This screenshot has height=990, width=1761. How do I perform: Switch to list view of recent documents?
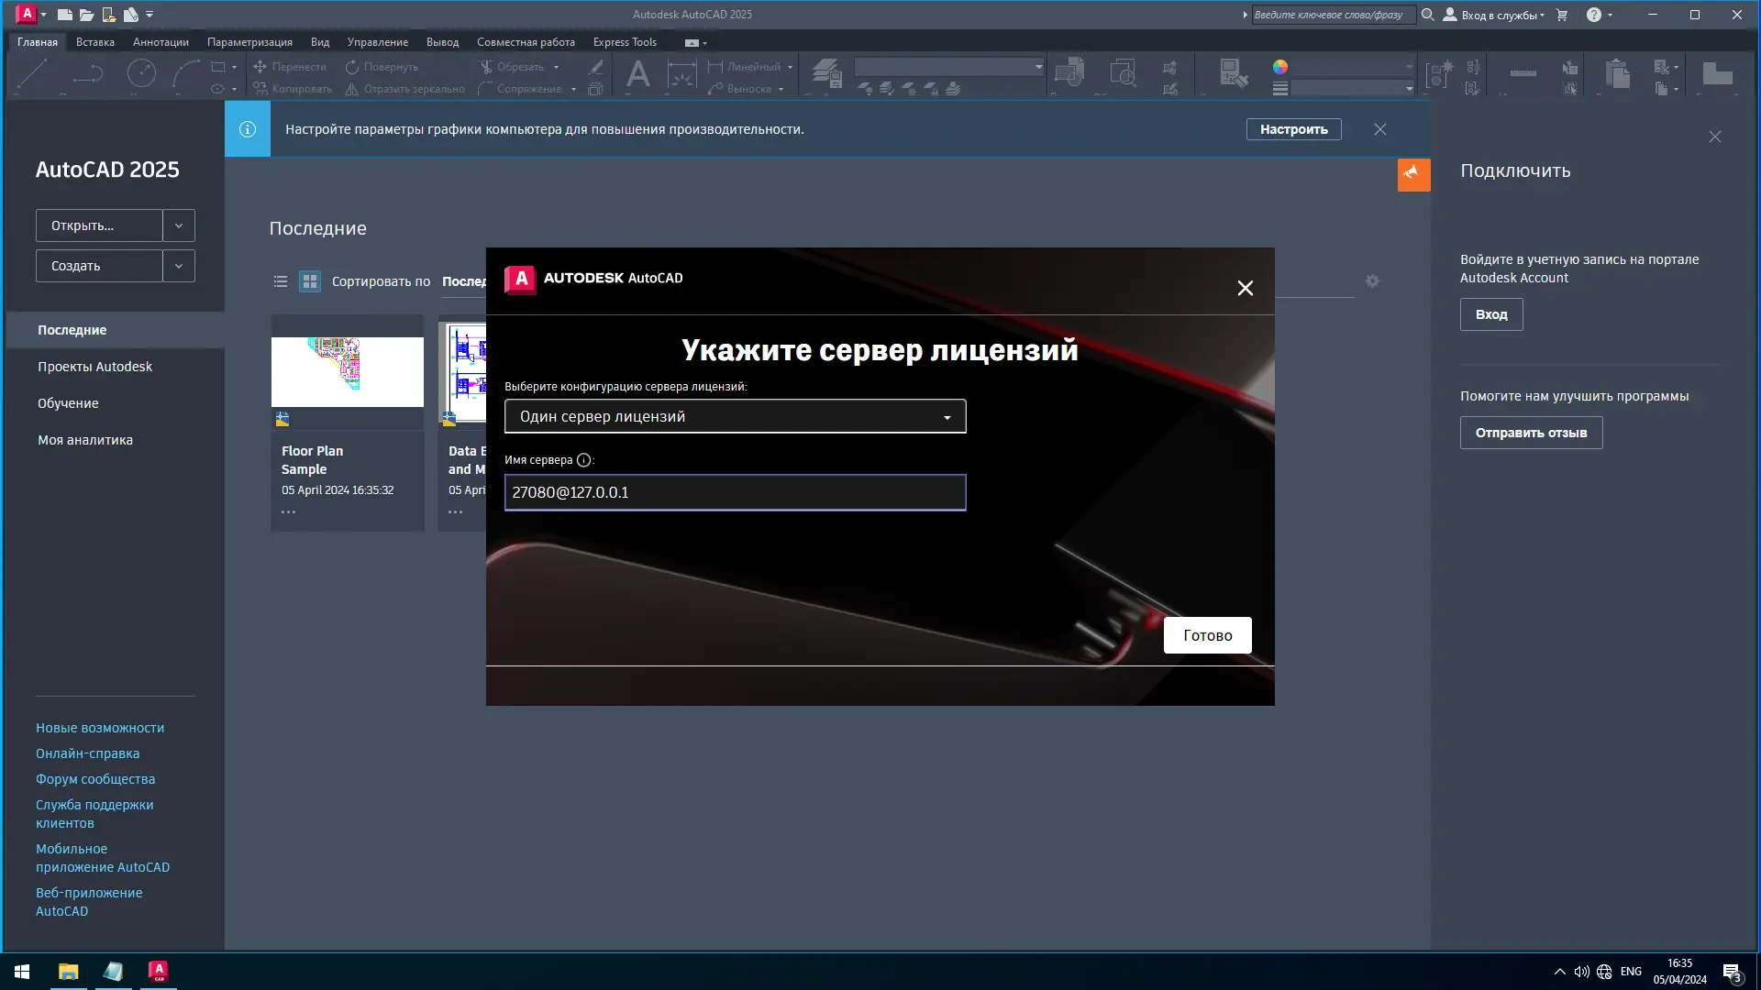pyautogui.click(x=282, y=281)
